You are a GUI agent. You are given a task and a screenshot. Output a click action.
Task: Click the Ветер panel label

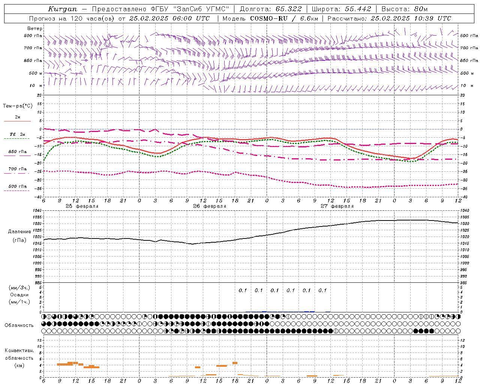tap(35, 28)
